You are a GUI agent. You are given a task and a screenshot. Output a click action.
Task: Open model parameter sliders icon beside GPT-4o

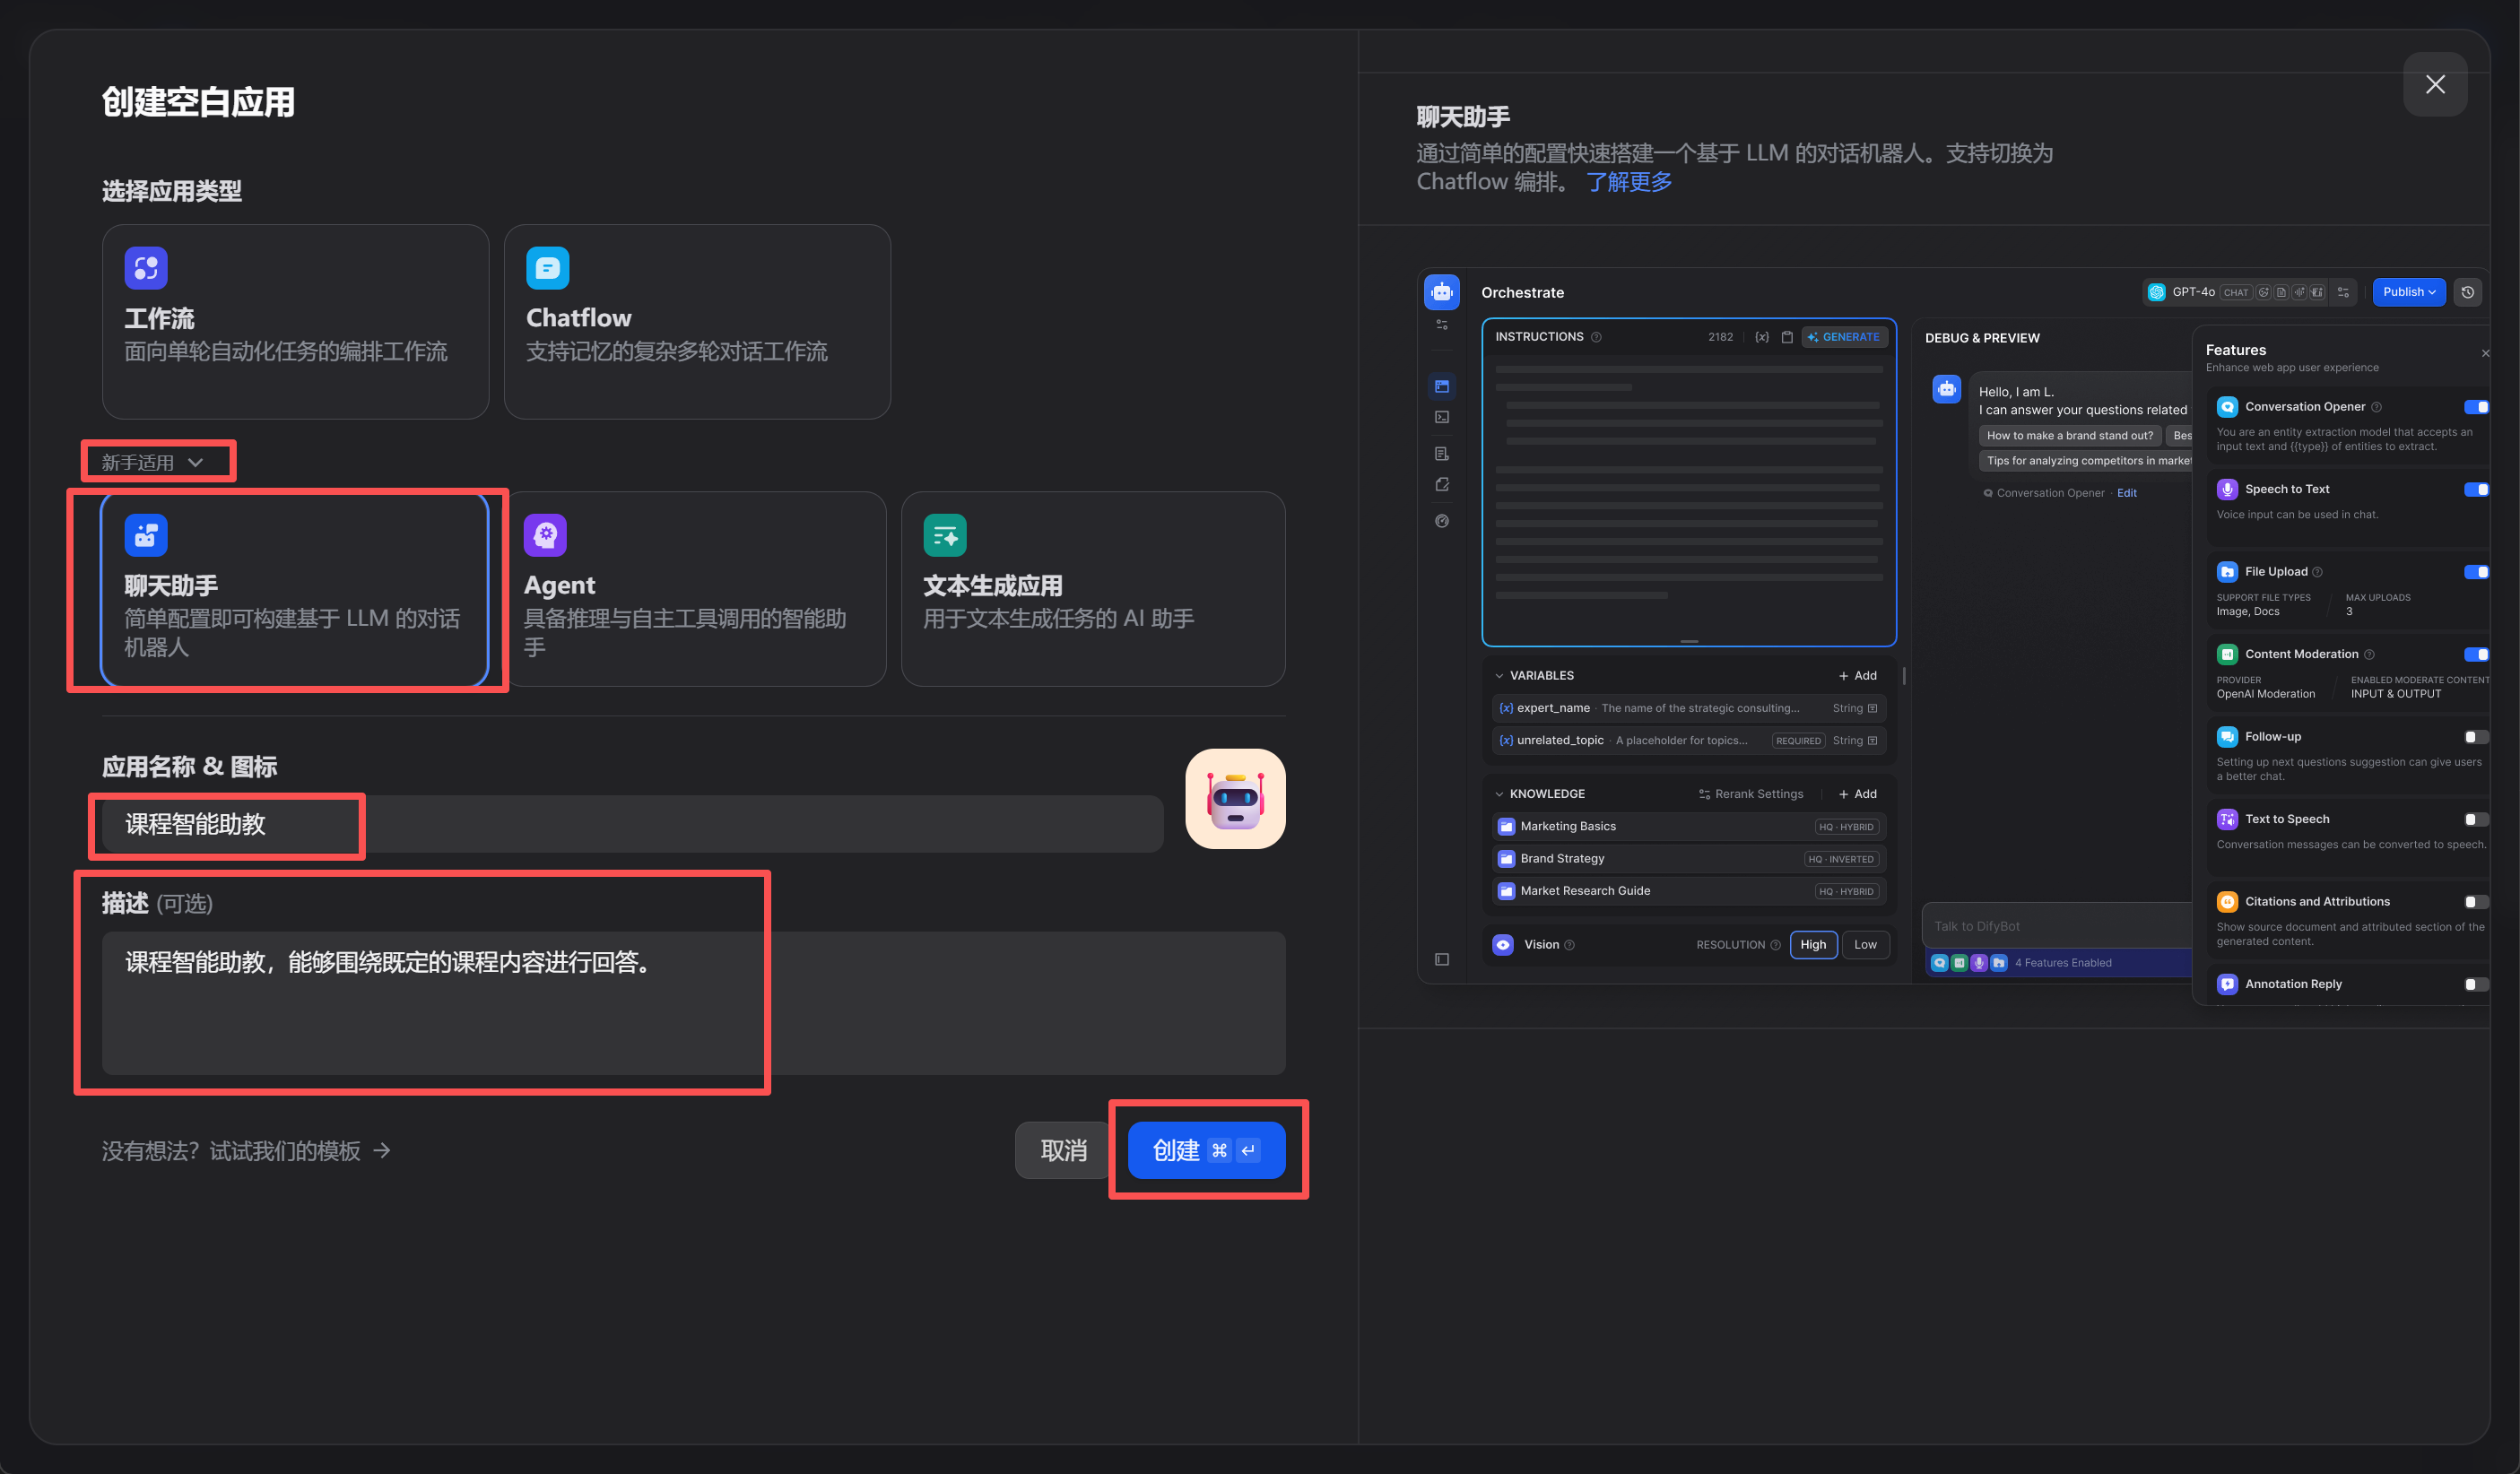point(2343,292)
